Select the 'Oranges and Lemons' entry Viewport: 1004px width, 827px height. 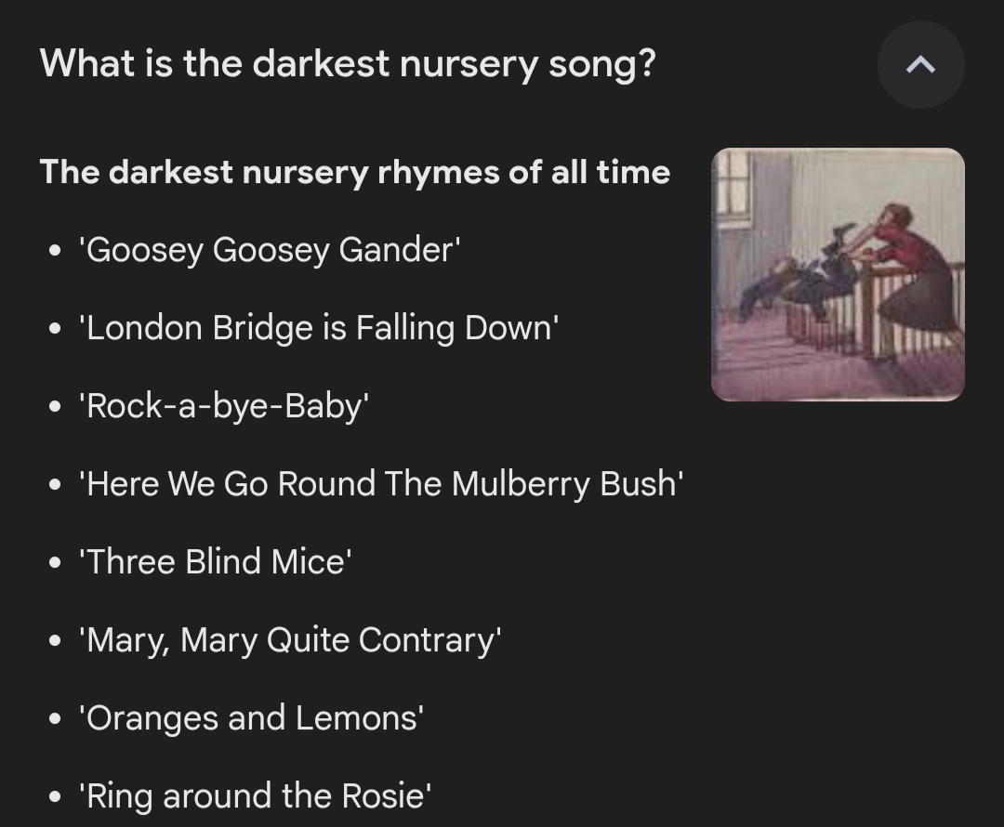251,718
